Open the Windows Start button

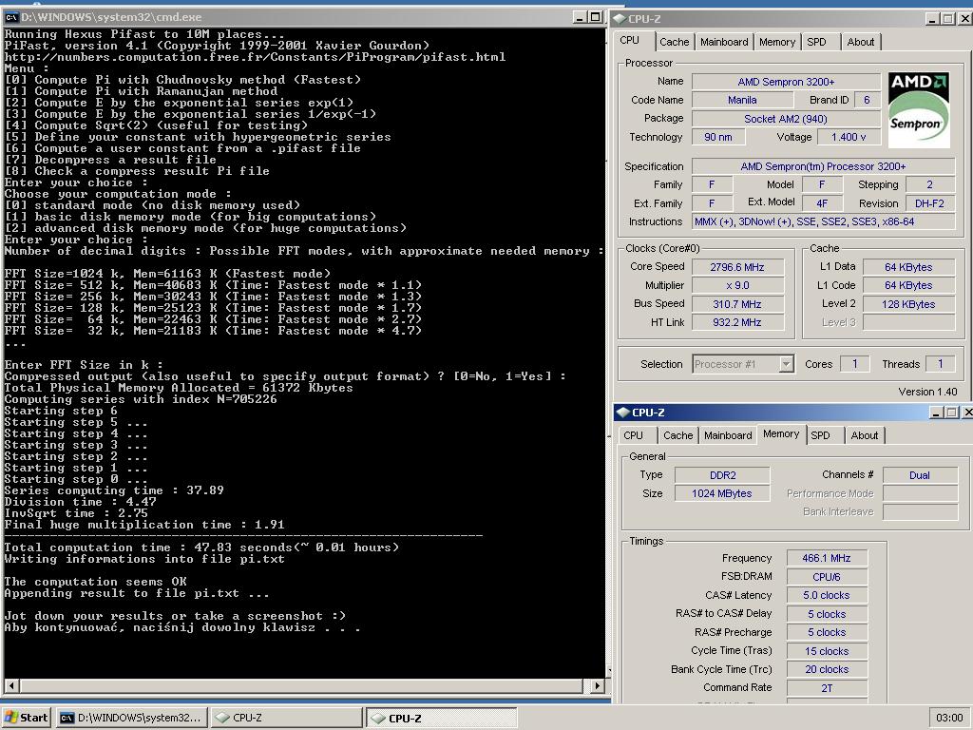point(26,718)
